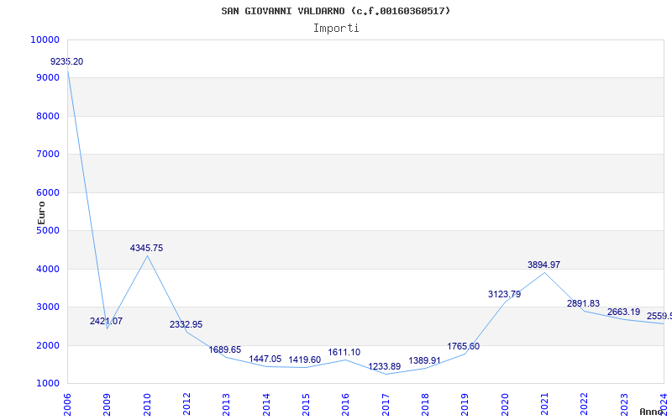Click the x-axis year 2014
Viewport: 672px width, 420px height.
266,405
